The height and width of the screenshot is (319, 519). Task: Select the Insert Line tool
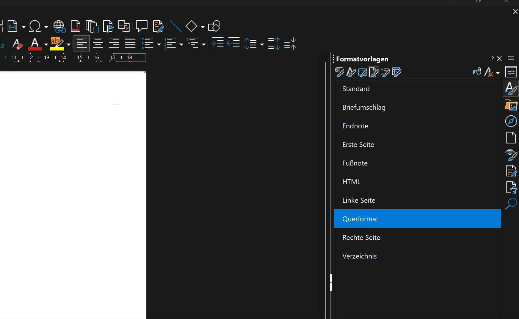[x=175, y=26]
